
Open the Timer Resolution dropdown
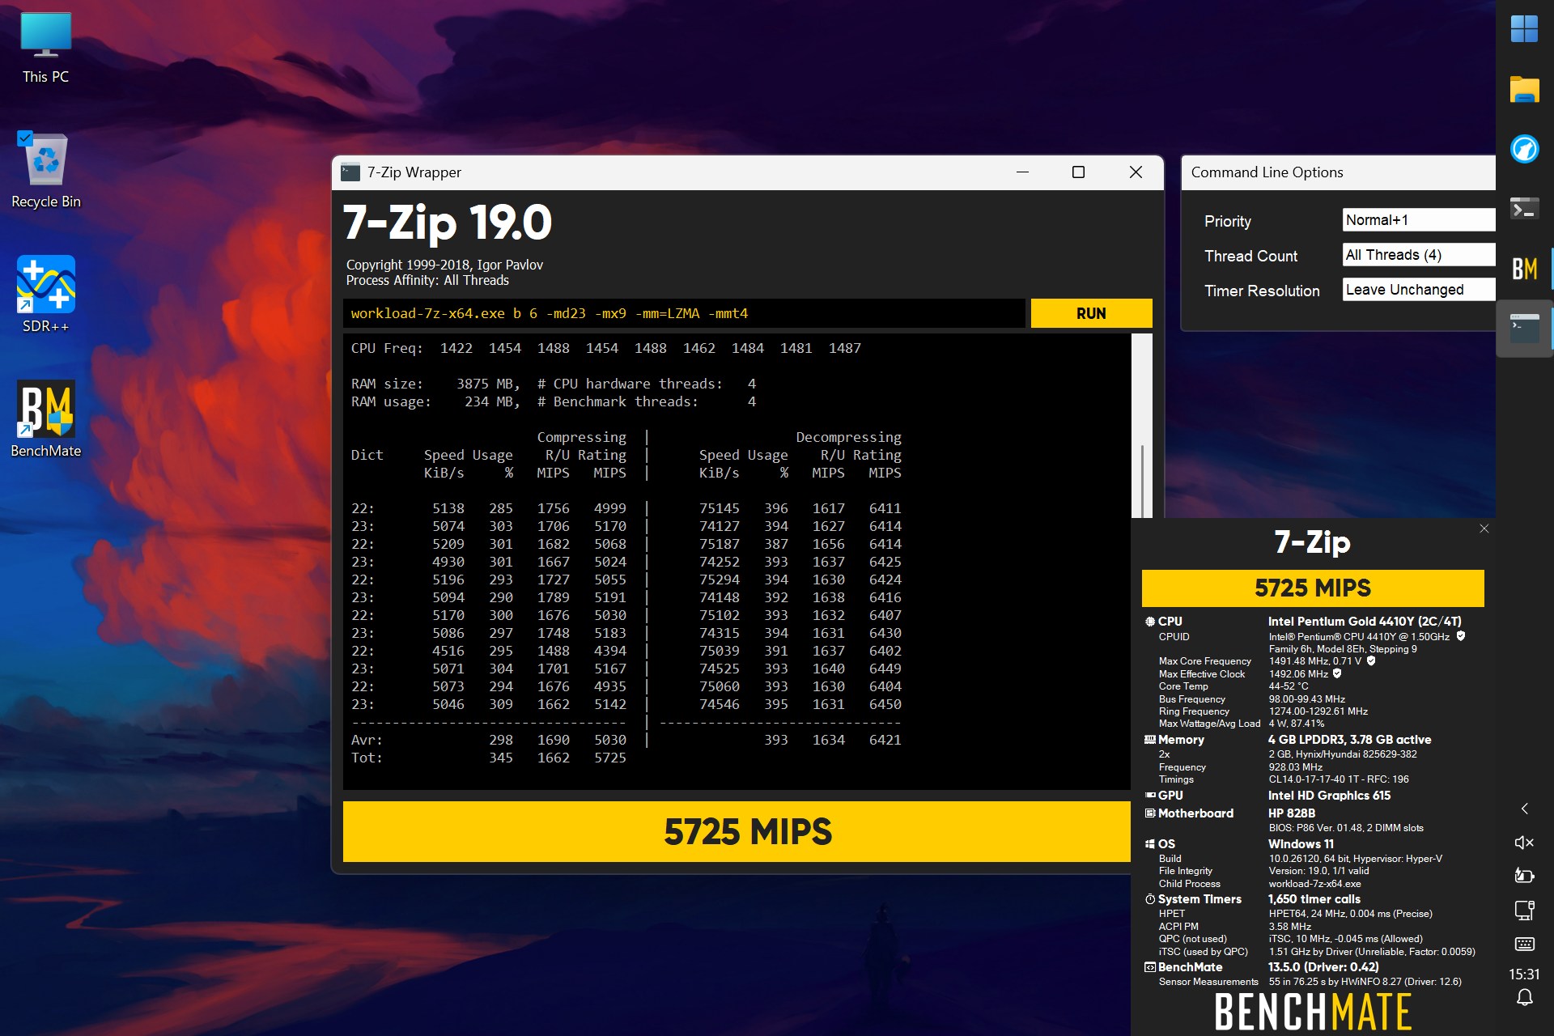point(1419,290)
